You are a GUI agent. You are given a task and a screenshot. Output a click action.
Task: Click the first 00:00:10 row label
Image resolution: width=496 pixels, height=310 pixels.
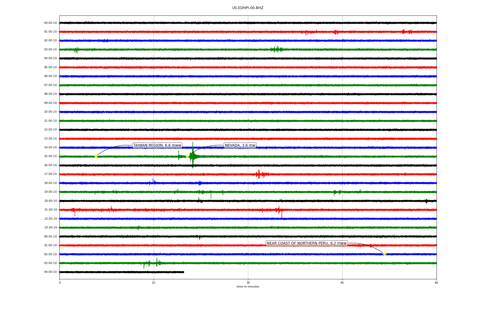[x=50, y=23]
